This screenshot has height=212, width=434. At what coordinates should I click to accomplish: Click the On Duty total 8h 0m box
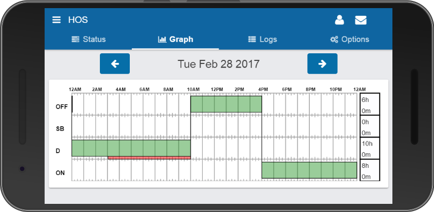(370, 171)
